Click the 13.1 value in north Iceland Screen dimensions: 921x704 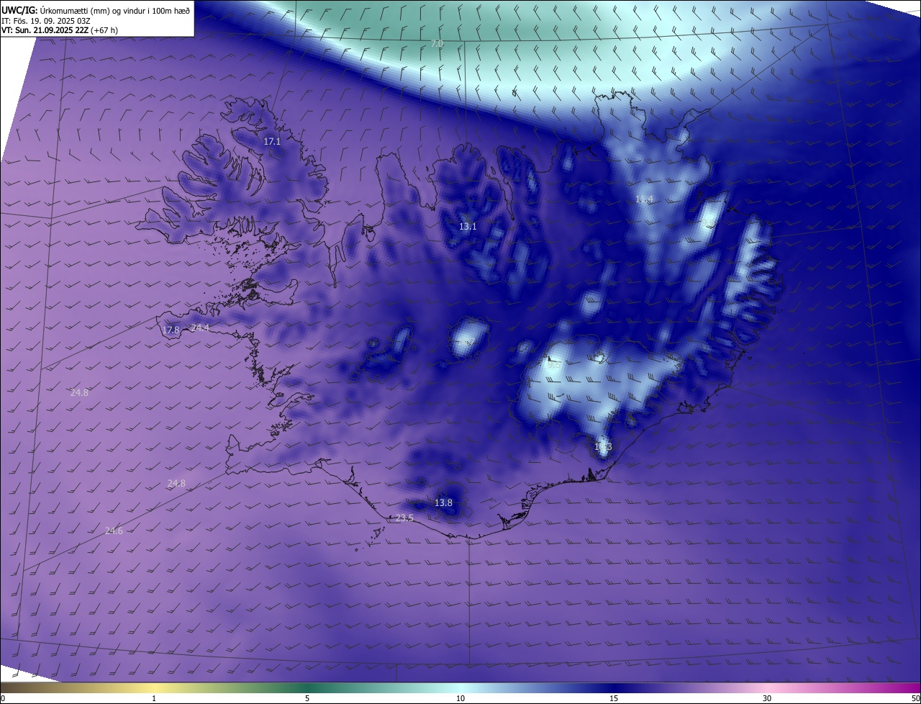click(x=468, y=227)
